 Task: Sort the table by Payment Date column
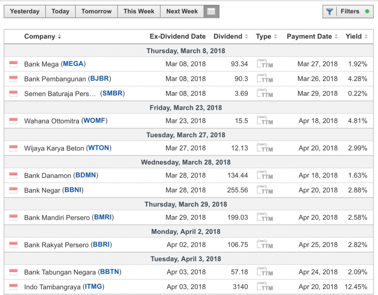(312, 36)
